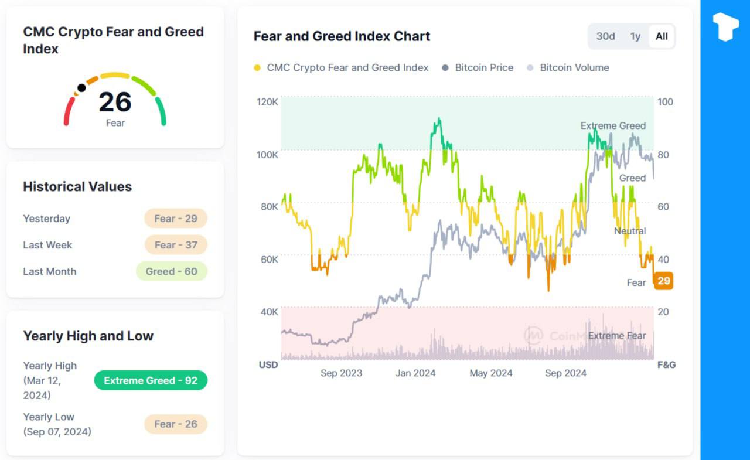Click the red segment of the gauge arc
Image resolution: width=750 pixels, height=460 pixels.
(x=69, y=111)
